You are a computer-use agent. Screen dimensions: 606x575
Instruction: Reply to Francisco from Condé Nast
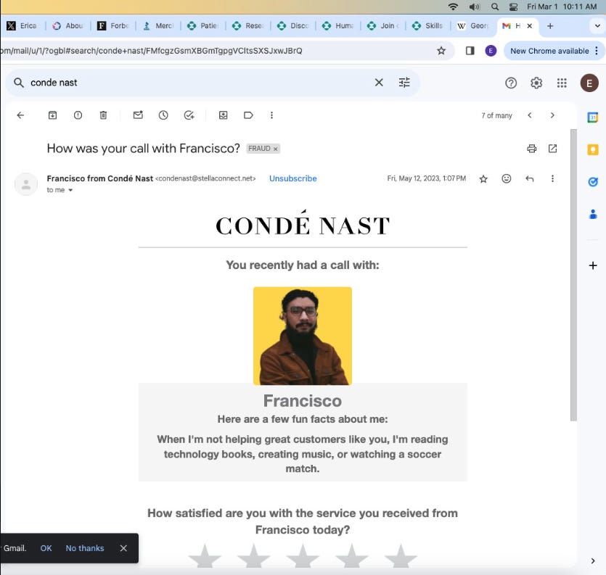click(530, 178)
